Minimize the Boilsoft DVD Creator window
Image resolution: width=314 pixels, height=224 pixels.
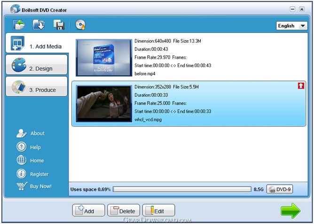pyautogui.click(x=292, y=9)
